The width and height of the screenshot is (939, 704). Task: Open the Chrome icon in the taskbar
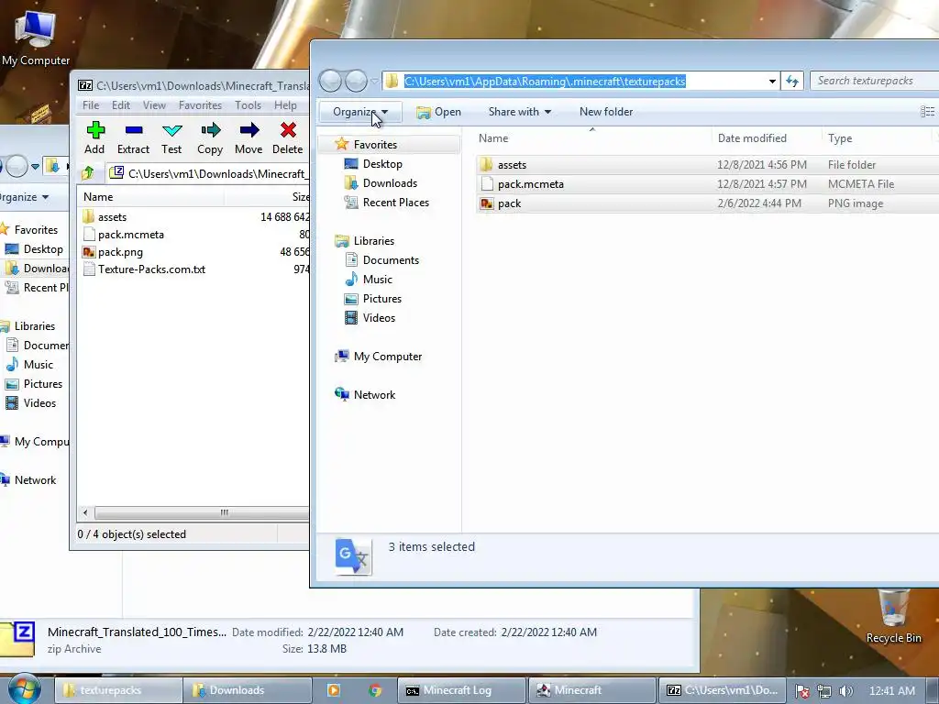375,690
